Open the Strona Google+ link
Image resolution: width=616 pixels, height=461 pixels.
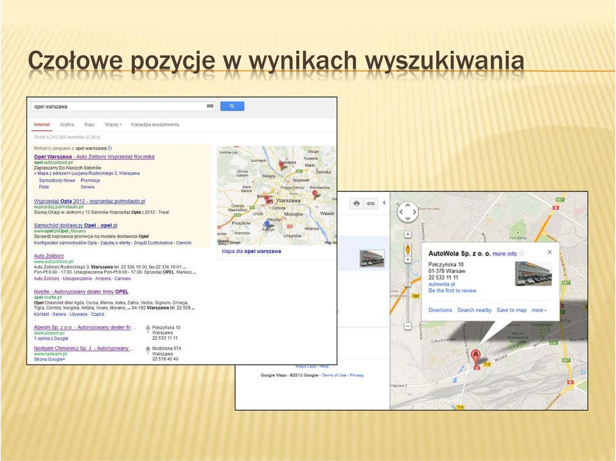49,360
